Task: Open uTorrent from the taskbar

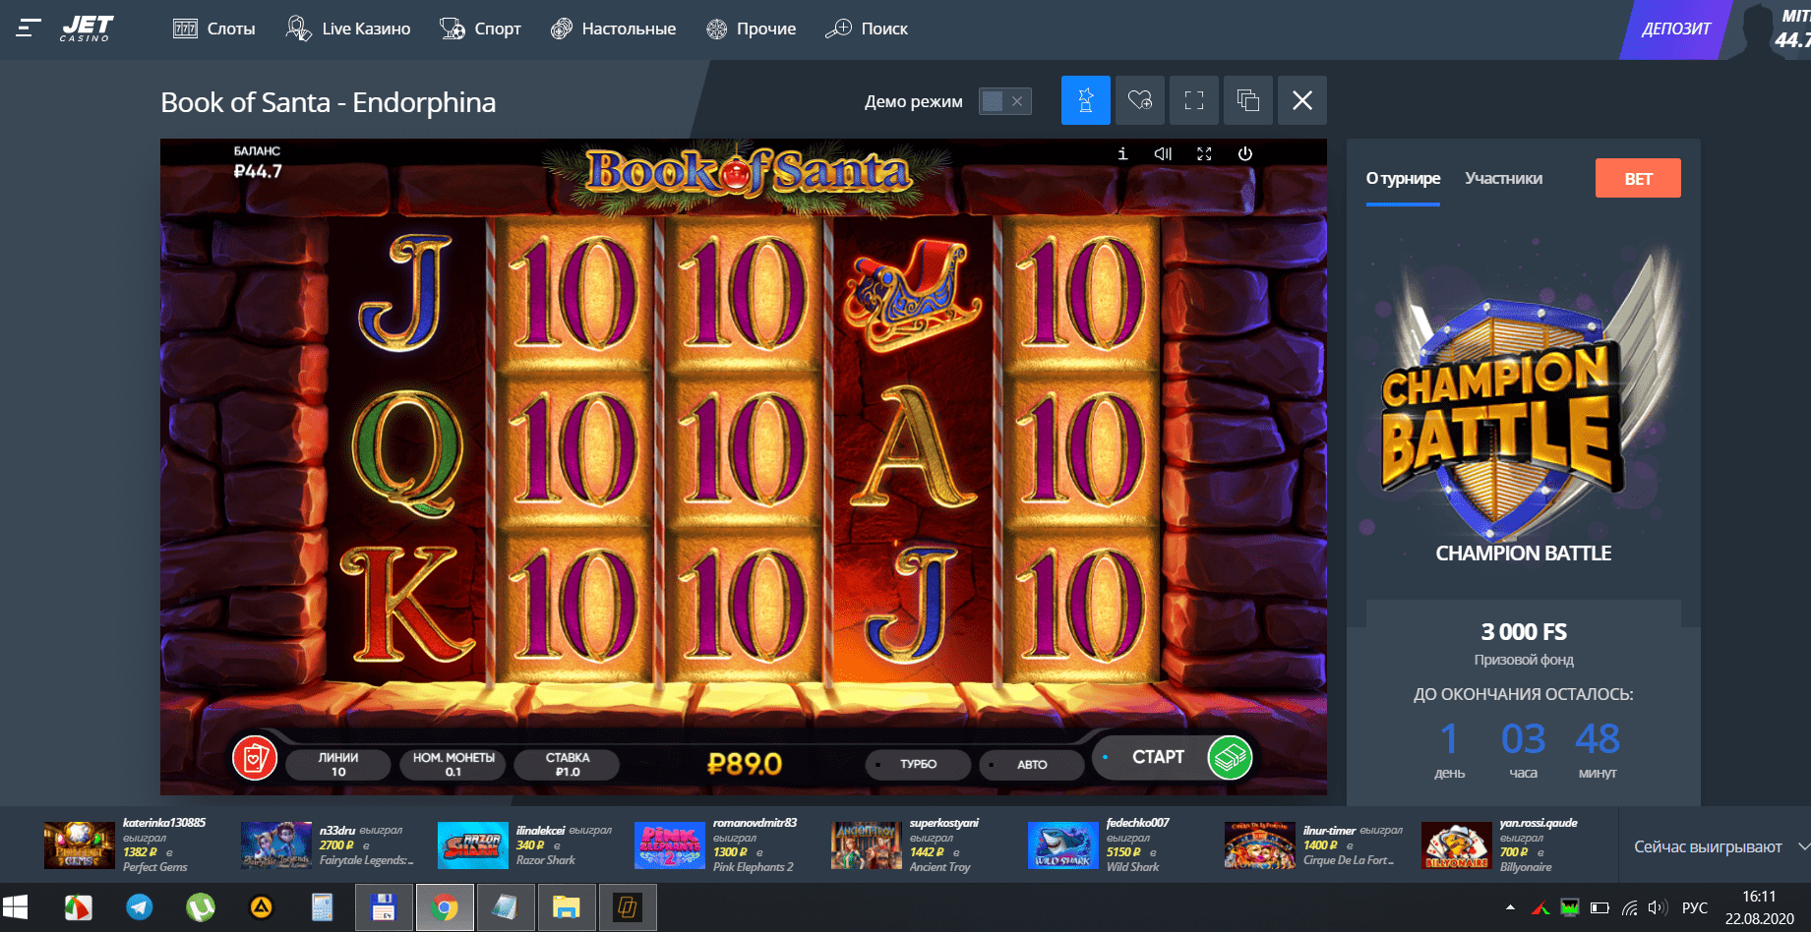Action: coord(201,907)
